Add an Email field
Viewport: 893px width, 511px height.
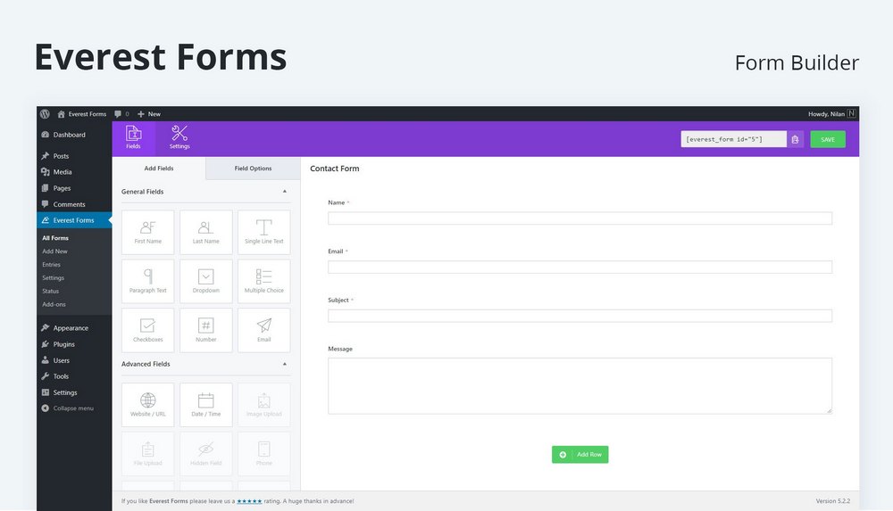pos(263,330)
